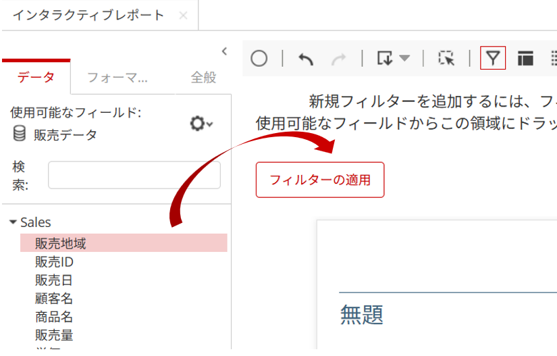Select the 顧客名 field
Image resolution: width=557 pixels, height=356 pixels.
pyautogui.click(x=53, y=299)
